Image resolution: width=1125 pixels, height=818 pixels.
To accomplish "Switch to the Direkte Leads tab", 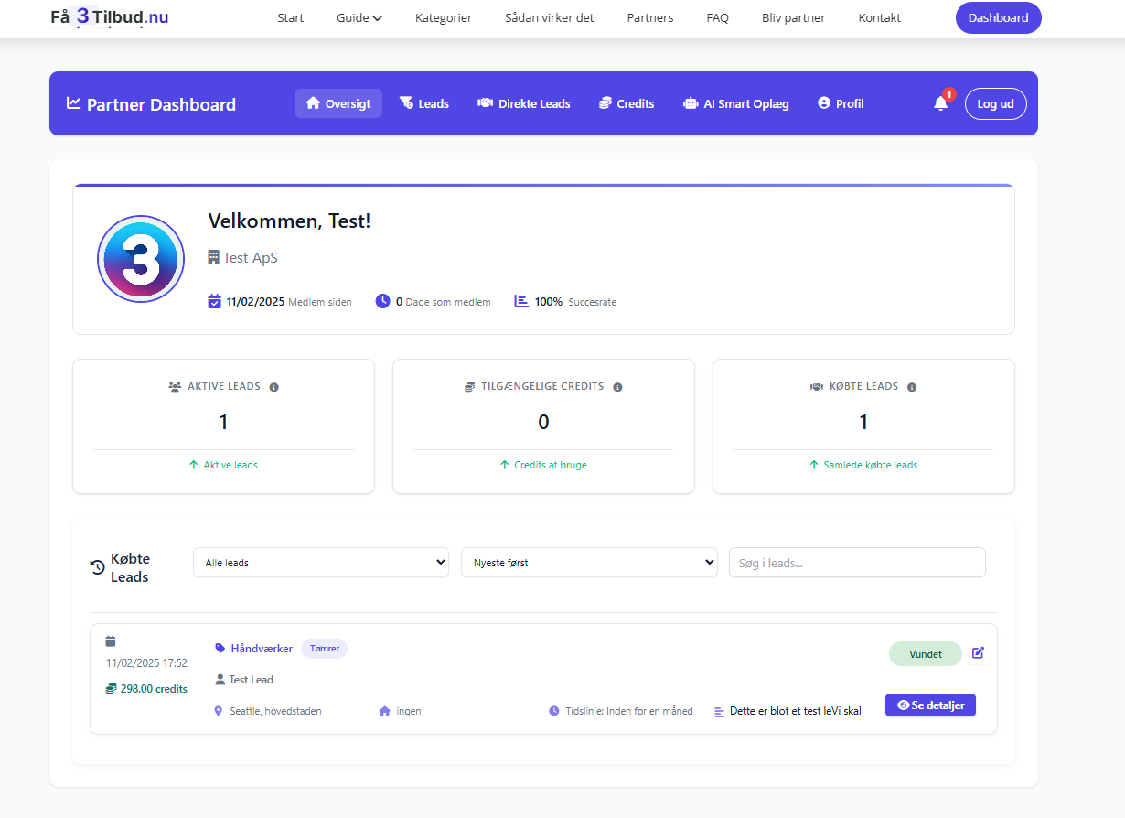I will point(523,104).
